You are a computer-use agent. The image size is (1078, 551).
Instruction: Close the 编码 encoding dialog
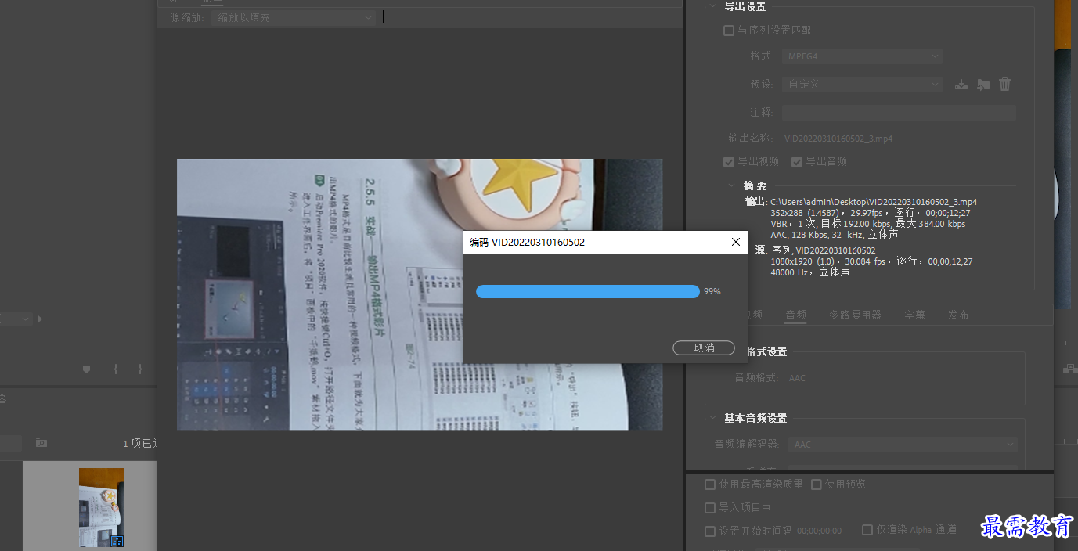736,243
